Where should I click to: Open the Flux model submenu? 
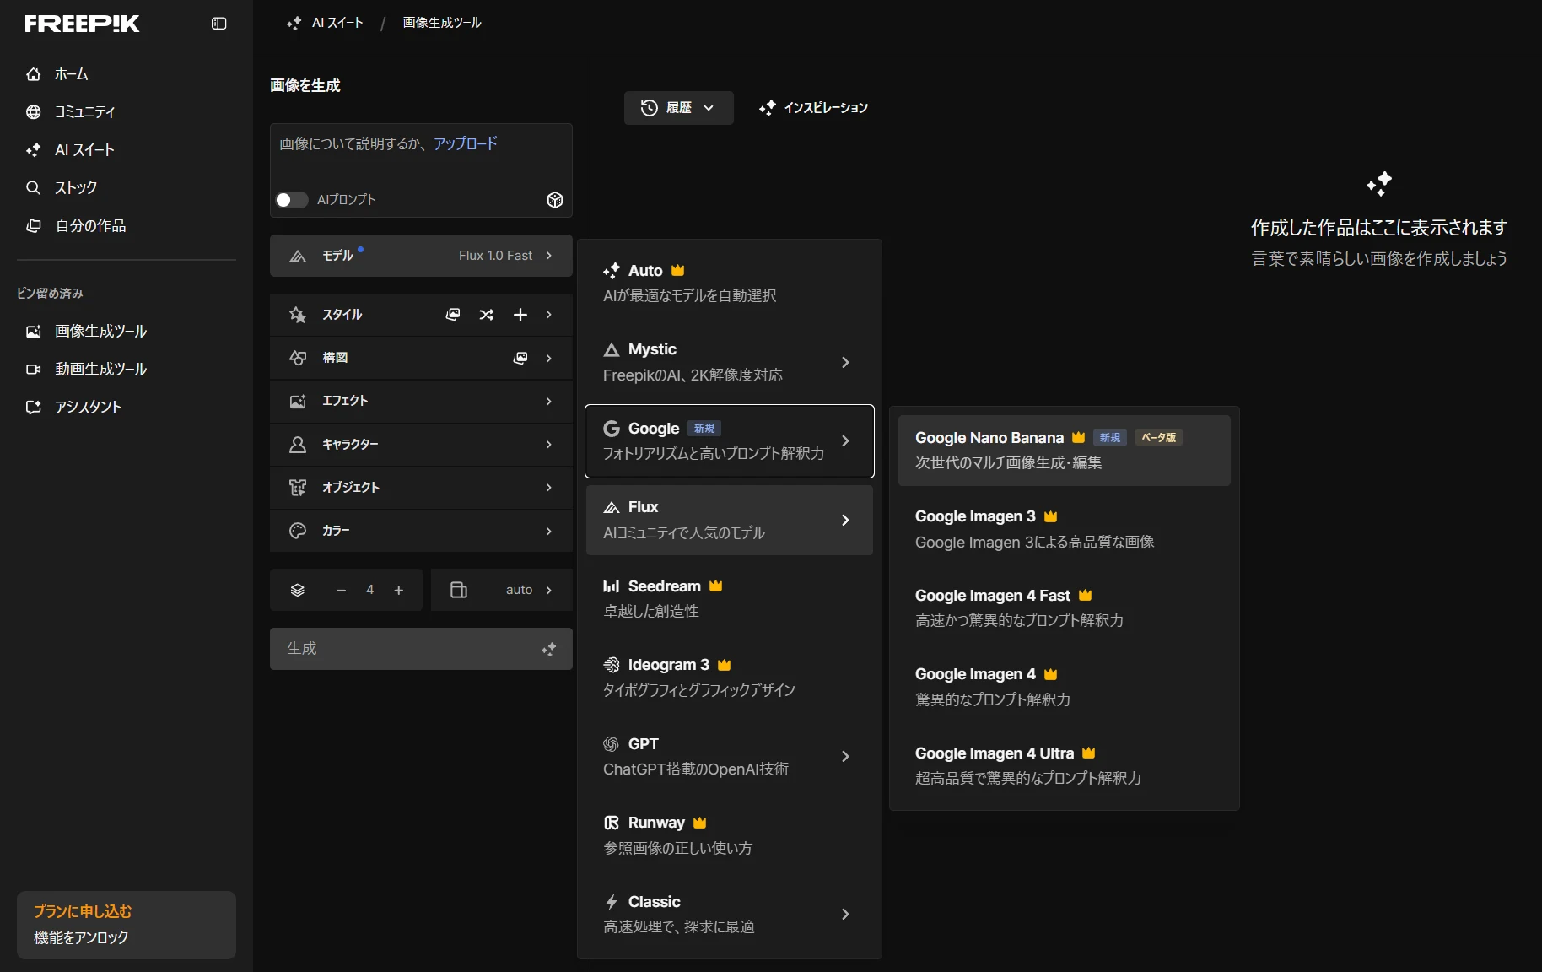tap(730, 520)
